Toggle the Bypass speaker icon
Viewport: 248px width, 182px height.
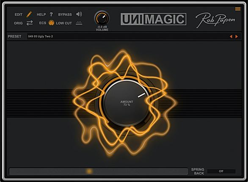point(79,14)
